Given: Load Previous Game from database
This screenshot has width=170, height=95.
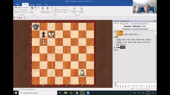Looking at the screenshot, I should 74,10.
